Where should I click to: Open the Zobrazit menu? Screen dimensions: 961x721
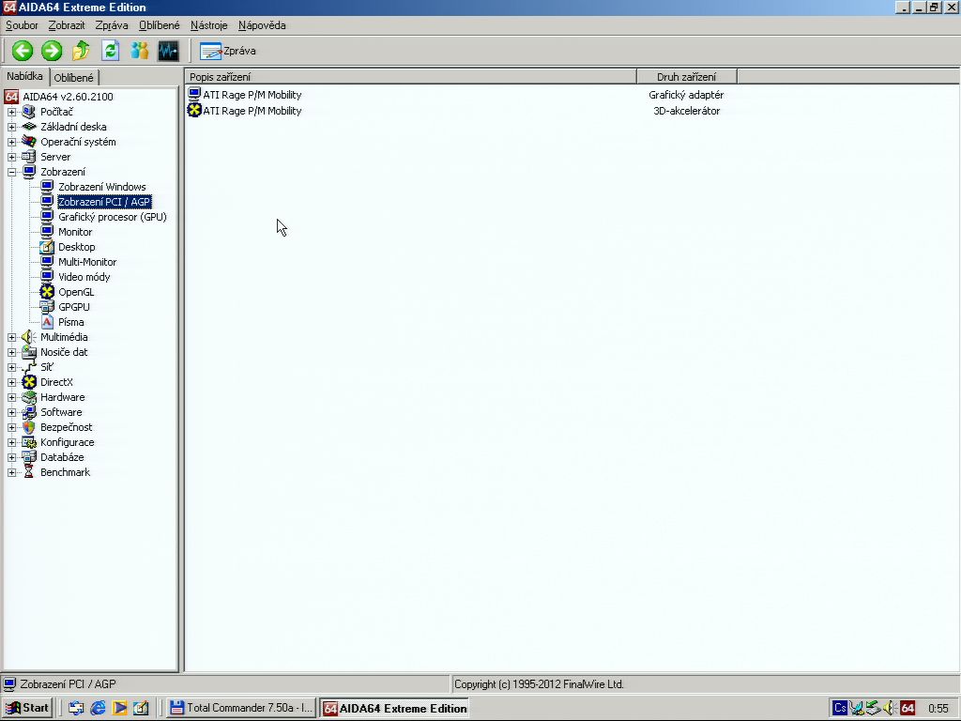tap(67, 25)
